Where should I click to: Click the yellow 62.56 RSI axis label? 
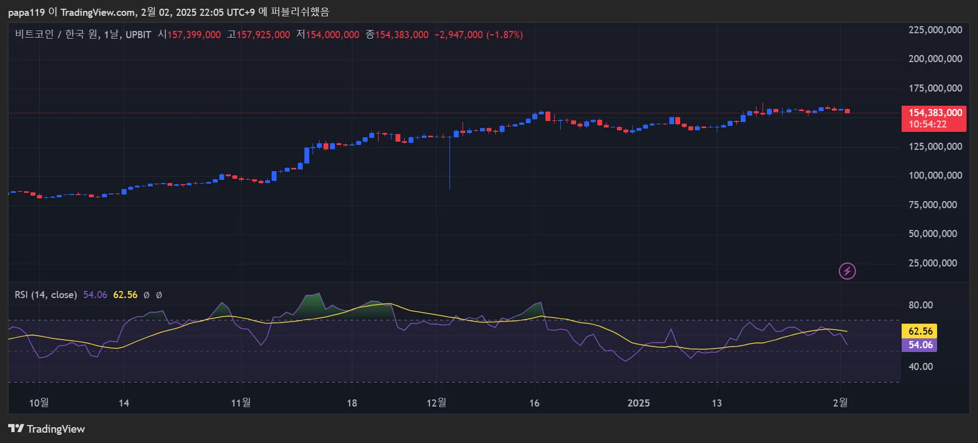[x=920, y=331]
